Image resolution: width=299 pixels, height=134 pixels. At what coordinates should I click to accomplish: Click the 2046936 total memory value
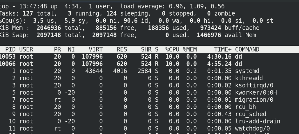49,28
